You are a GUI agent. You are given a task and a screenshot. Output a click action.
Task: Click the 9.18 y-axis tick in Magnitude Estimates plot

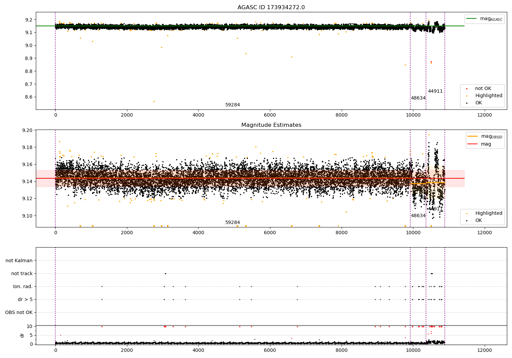point(27,148)
